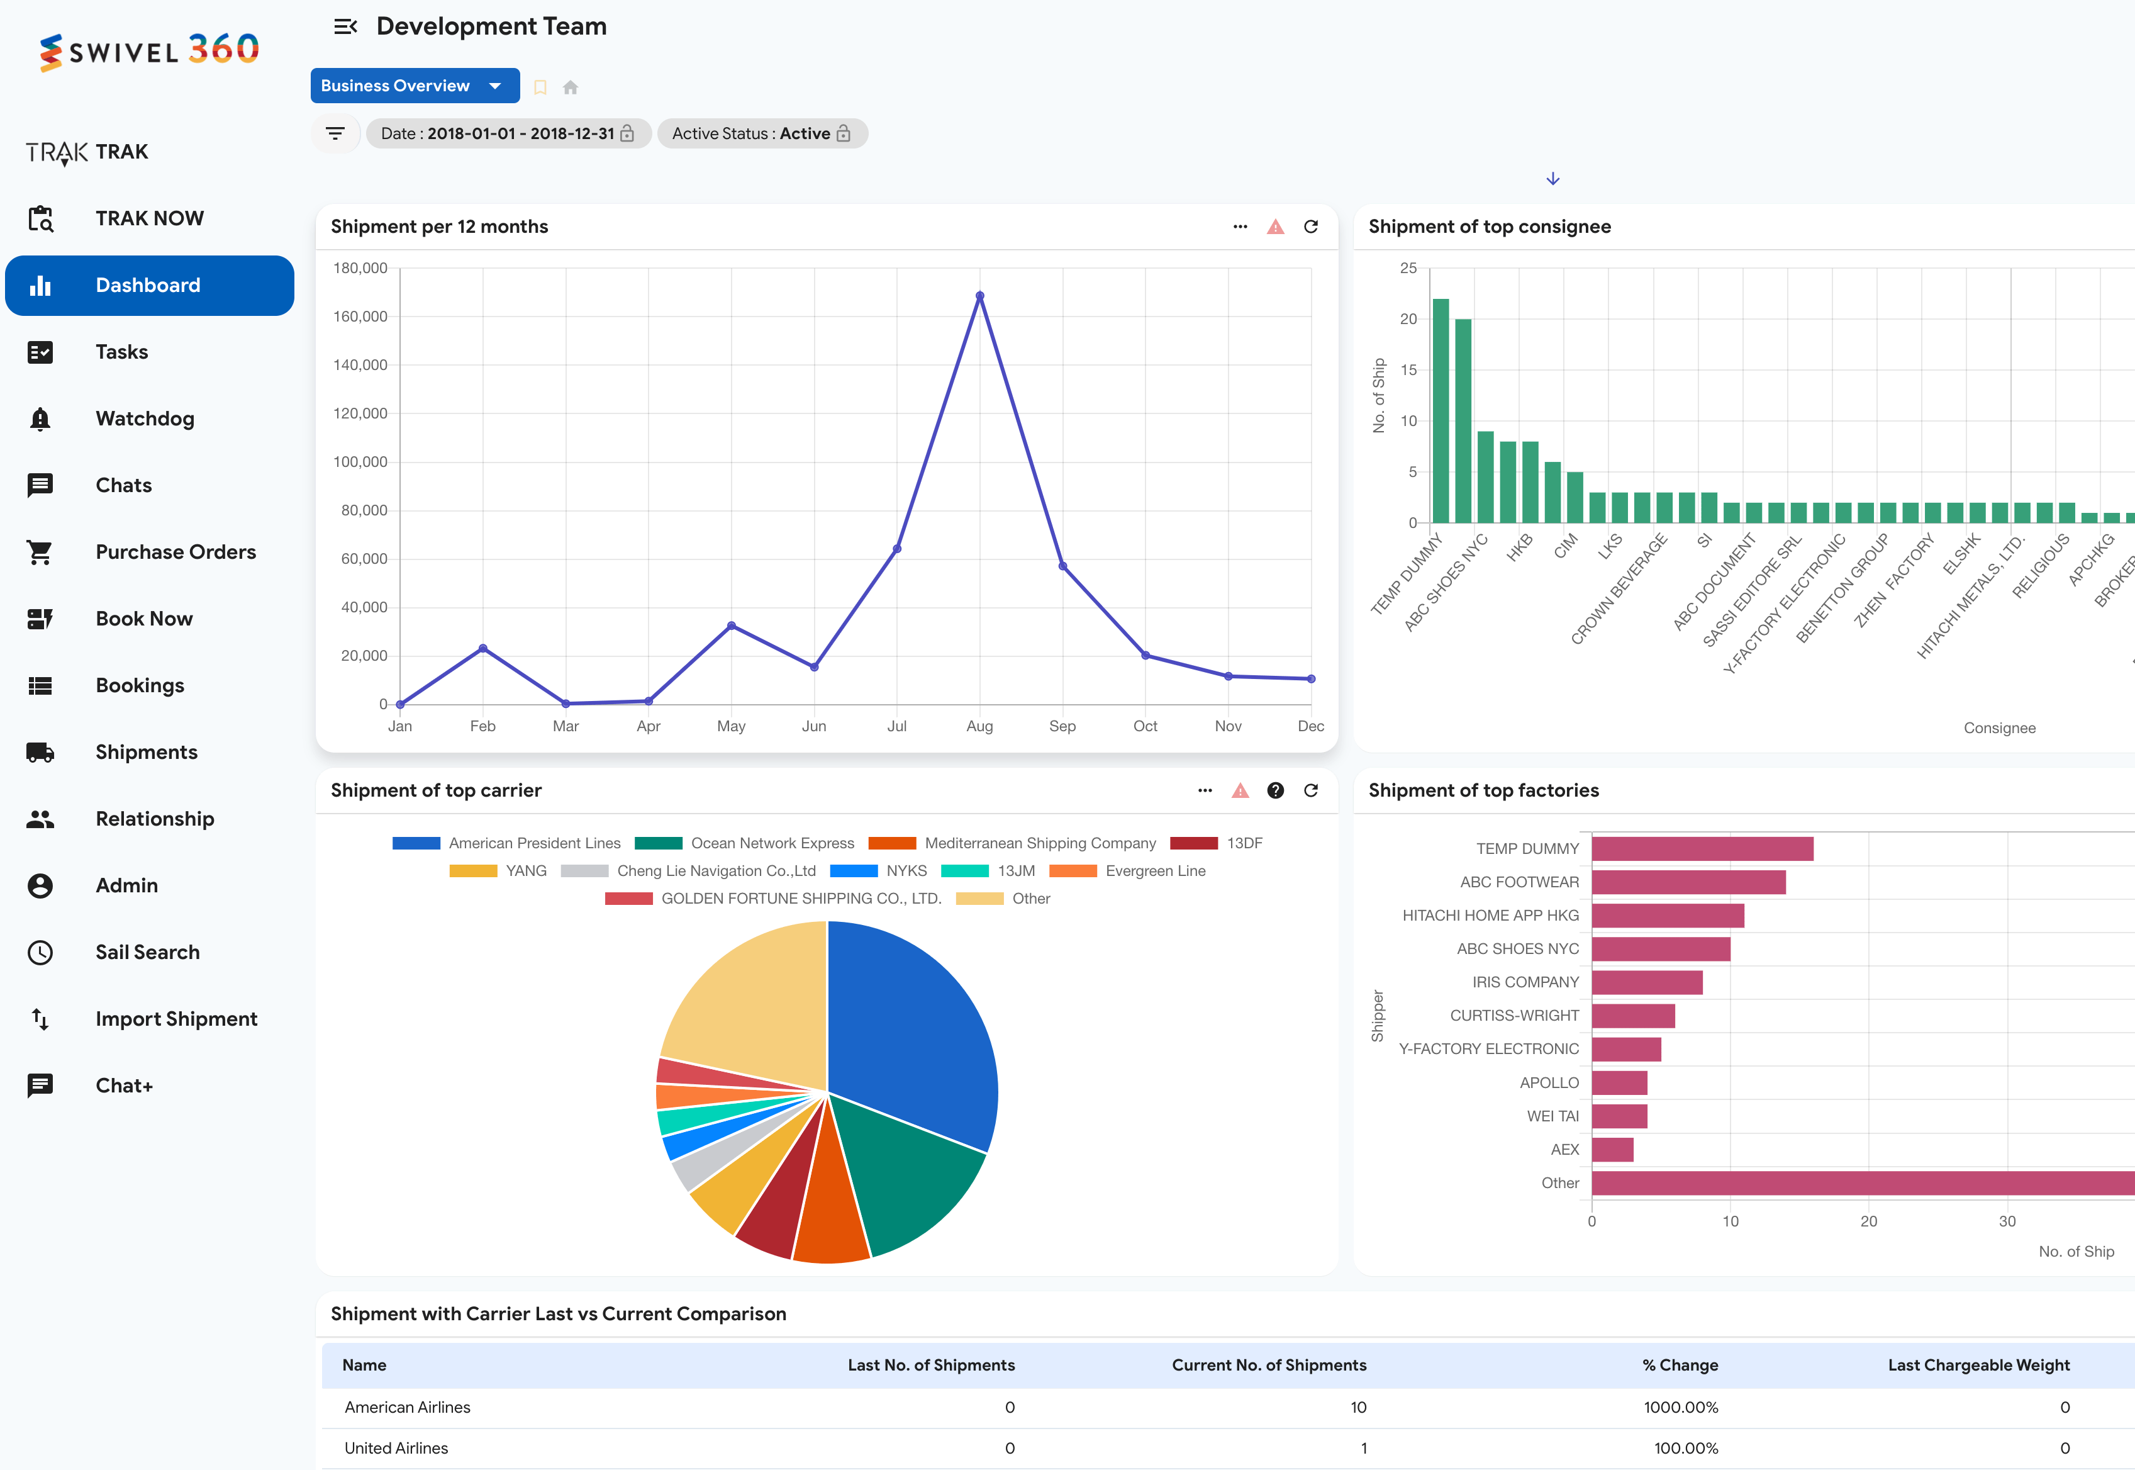This screenshot has width=2135, height=1470.
Task: Click warning icon on Shipment per 12 months
Action: [x=1275, y=227]
